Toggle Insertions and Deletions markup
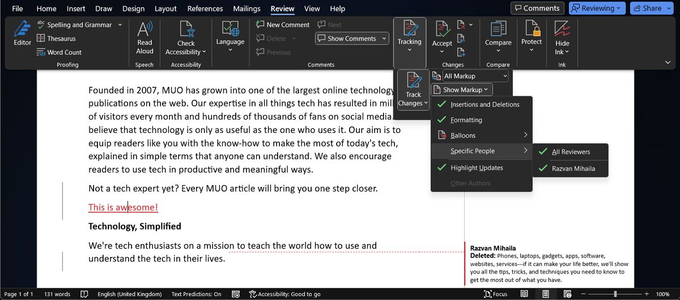This screenshot has width=680, height=300. point(482,105)
